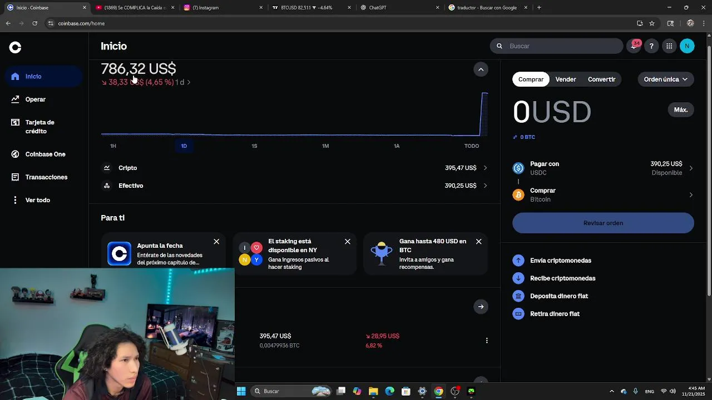Open the Inicio sidebar item
Viewport: 712px width, 400px height.
click(44, 77)
